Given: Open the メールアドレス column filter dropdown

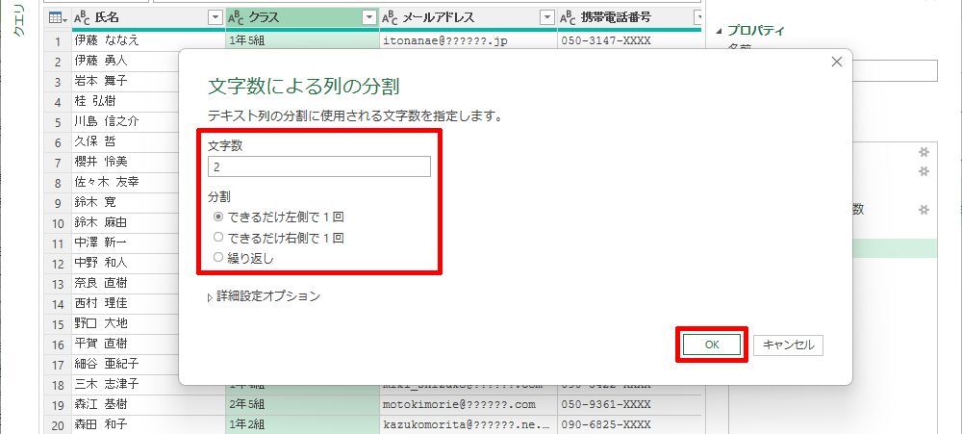Looking at the screenshot, I should pyautogui.click(x=546, y=18).
